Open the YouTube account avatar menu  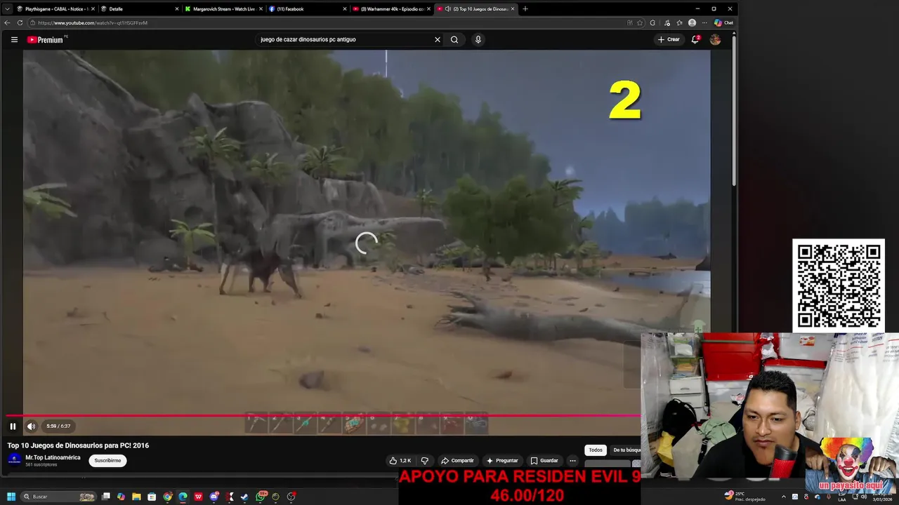click(715, 39)
